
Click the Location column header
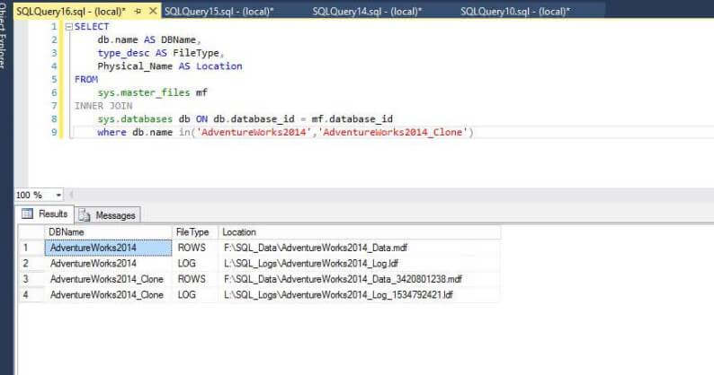360,231
